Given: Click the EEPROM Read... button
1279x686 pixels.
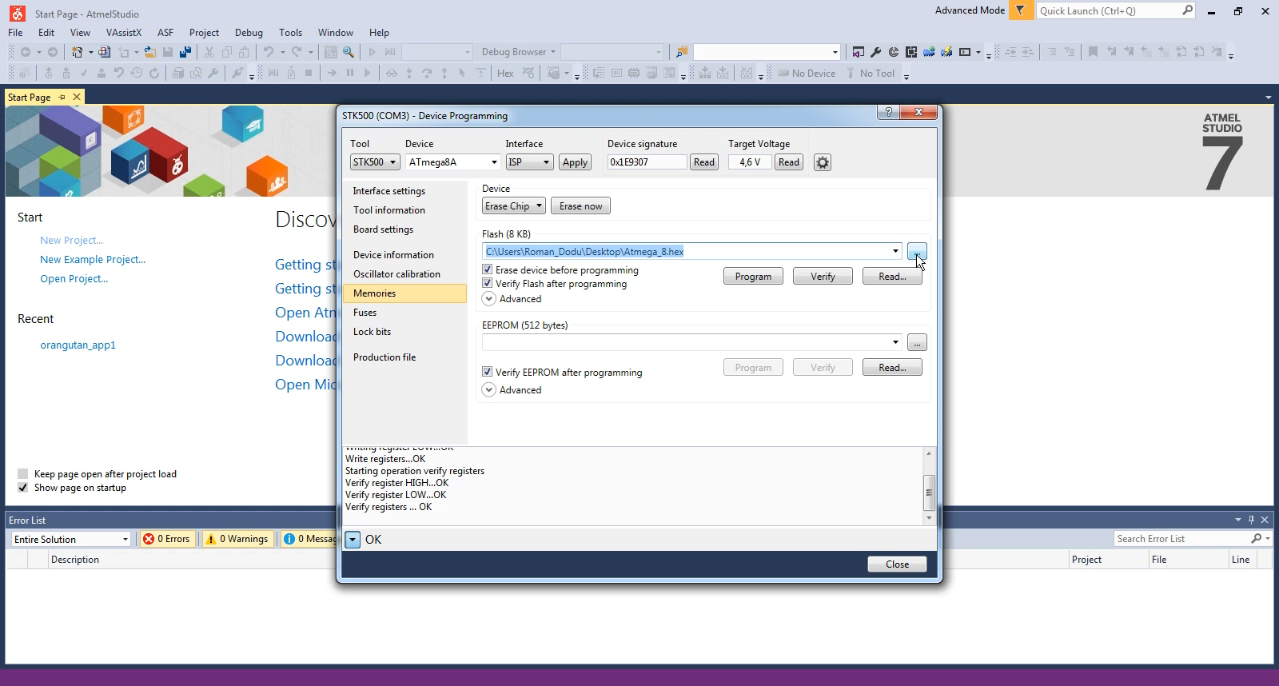Looking at the screenshot, I should click(892, 368).
